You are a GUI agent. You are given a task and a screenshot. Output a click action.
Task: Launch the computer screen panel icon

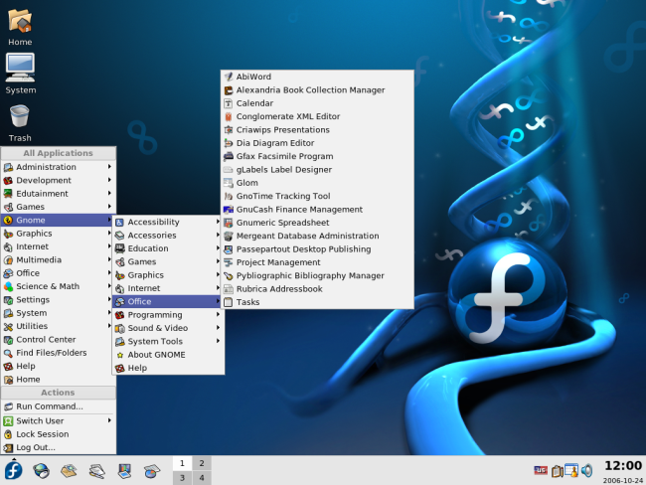[124, 470]
